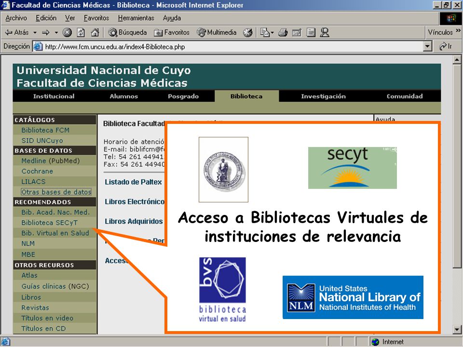Viewport: 463px width, 347px height.
Task: Click the Edit page toolbar icon
Action: point(297,32)
